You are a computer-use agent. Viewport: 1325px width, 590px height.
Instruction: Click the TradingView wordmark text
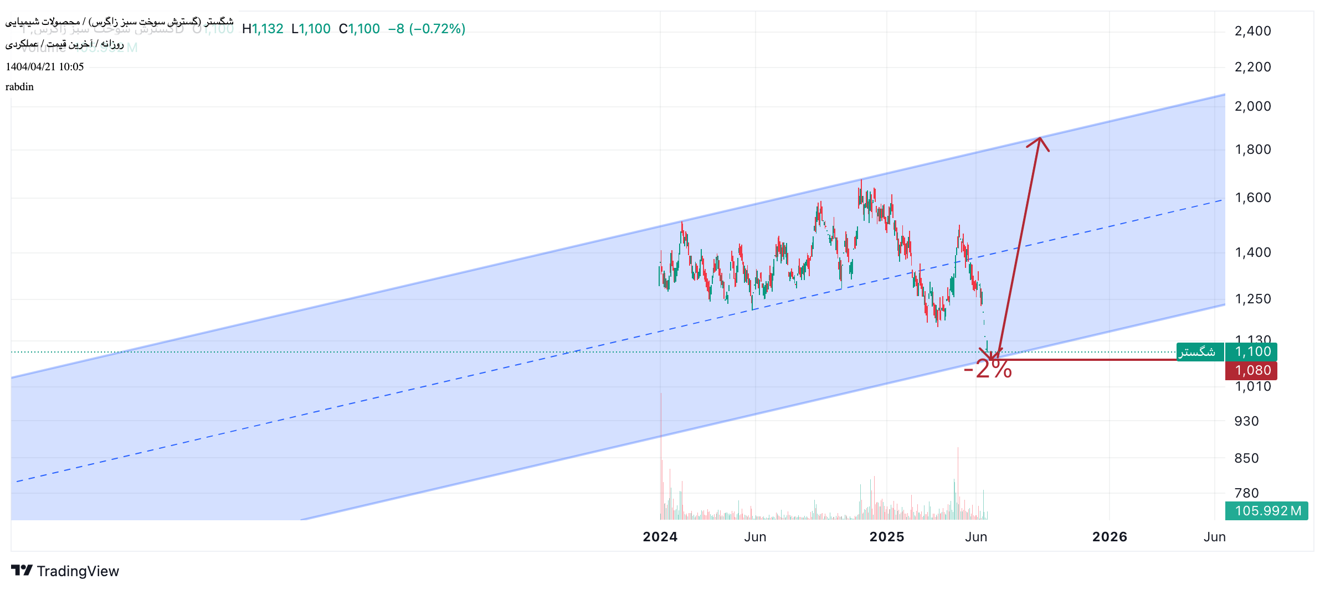point(78,571)
